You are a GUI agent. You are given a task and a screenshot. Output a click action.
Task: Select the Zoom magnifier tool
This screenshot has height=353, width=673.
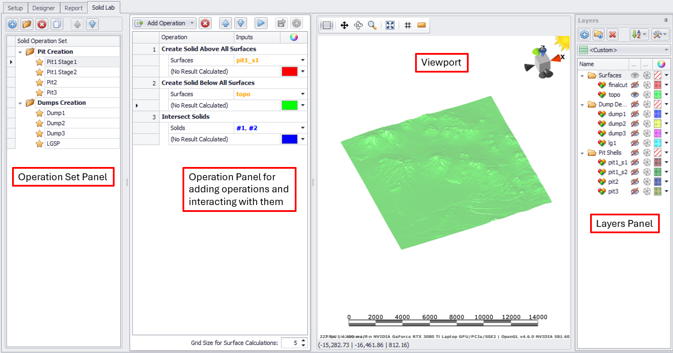point(372,25)
